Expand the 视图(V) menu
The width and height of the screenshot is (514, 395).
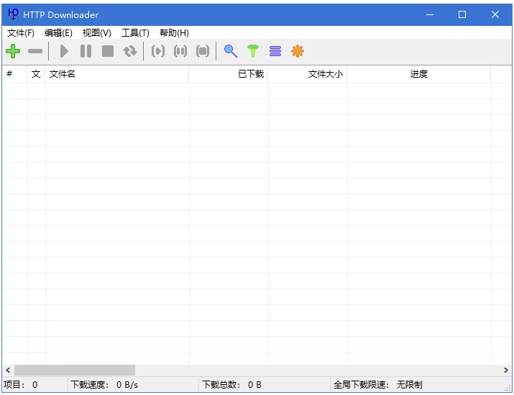click(x=96, y=33)
